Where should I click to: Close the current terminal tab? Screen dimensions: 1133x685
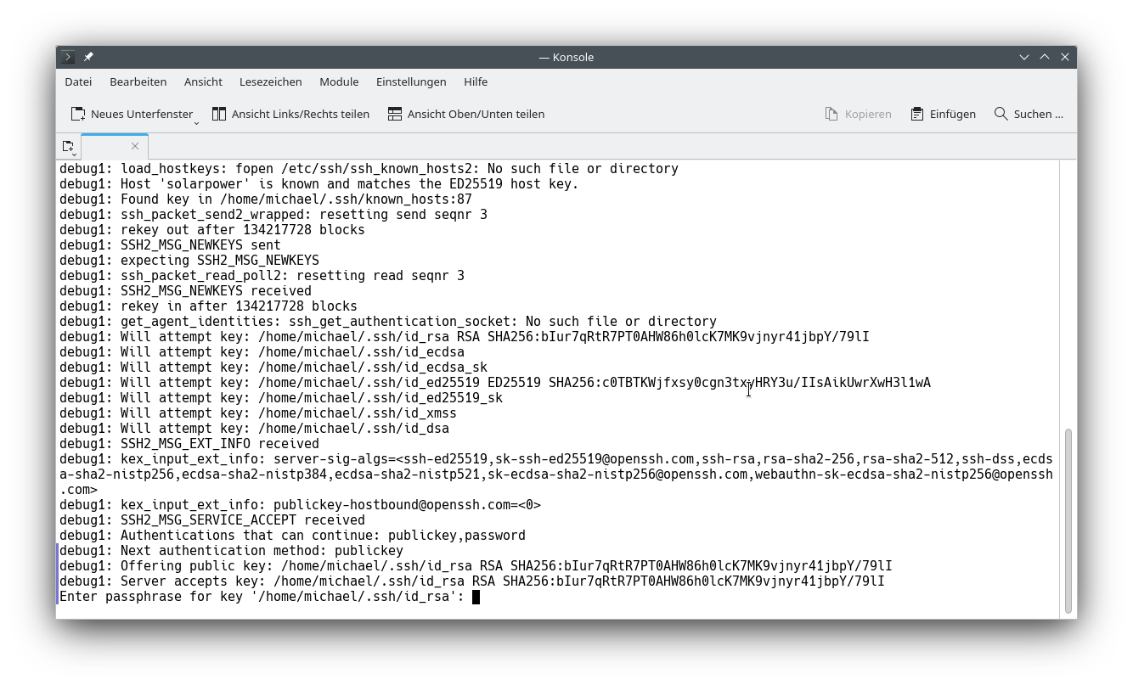point(135,146)
